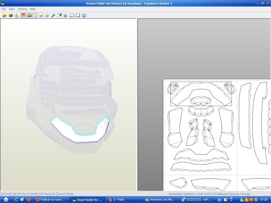Switch to the split two-pane layout icon
This screenshot has width=271, height=203.
click(x=71, y=16)
